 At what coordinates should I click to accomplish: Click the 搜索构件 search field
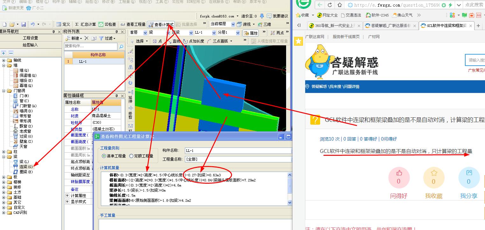tap(91, 46)
